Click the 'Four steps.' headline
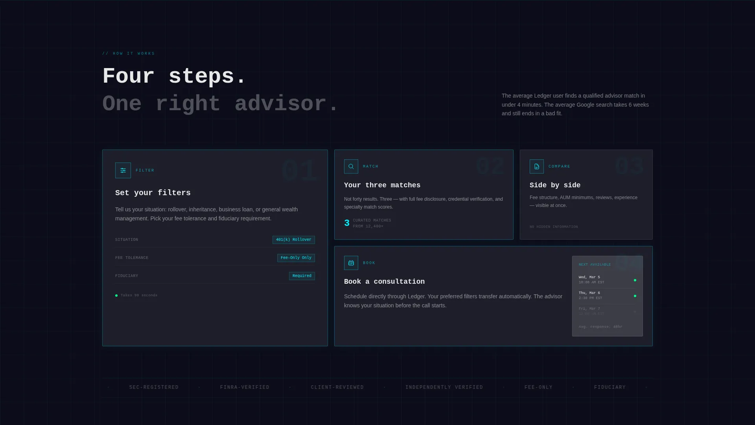Image resolution: width=755 pixels, height=425 pixels. (174, 76)
